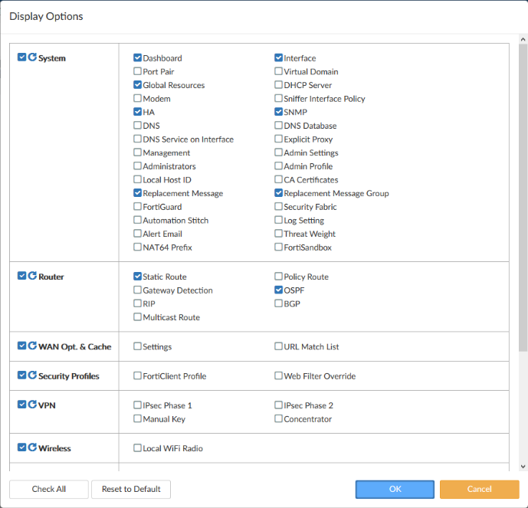
Task: Click the reset icon beside WAN Opt. & Cache
Action: click(x=32, y=346)
